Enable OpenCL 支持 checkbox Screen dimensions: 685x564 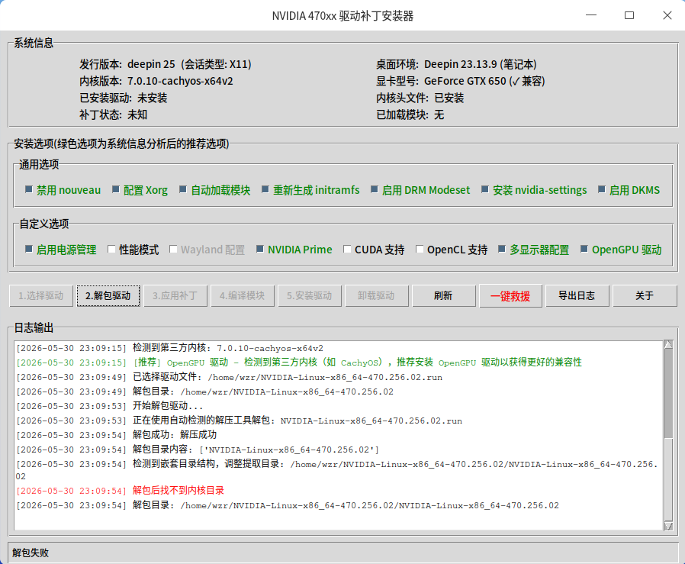(x=420, y=250)
